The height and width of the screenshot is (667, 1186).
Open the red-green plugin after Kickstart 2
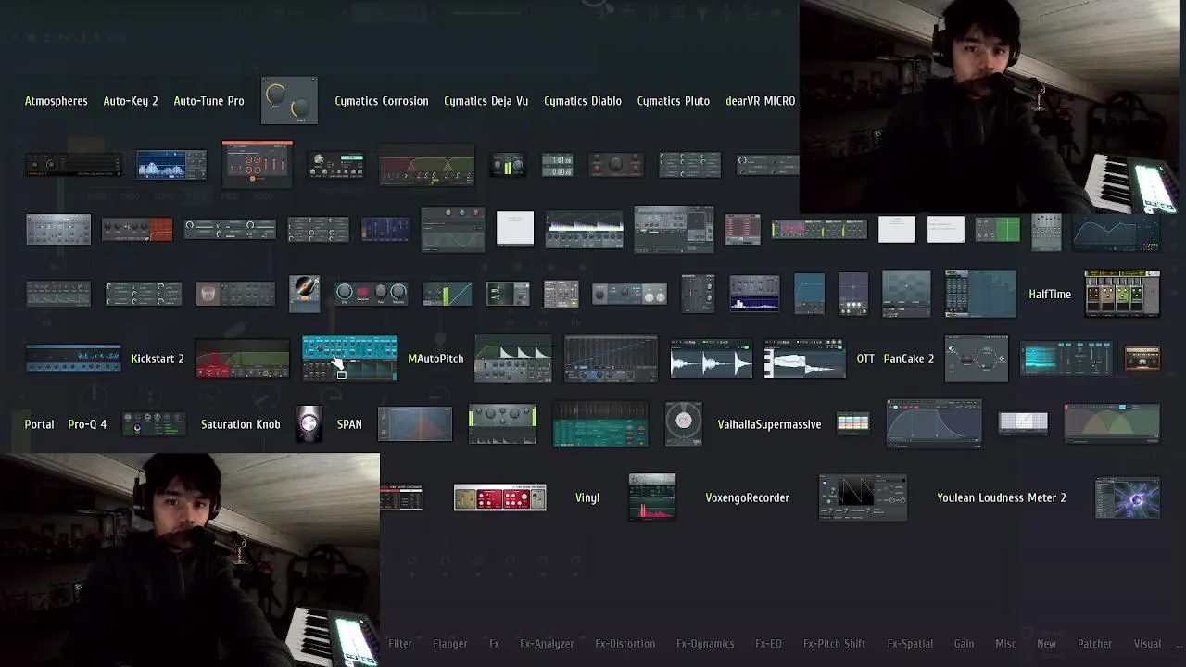click(243, 359)
